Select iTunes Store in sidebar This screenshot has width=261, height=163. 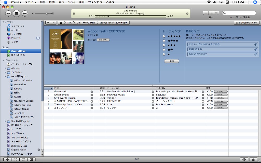tap(20, 51)
